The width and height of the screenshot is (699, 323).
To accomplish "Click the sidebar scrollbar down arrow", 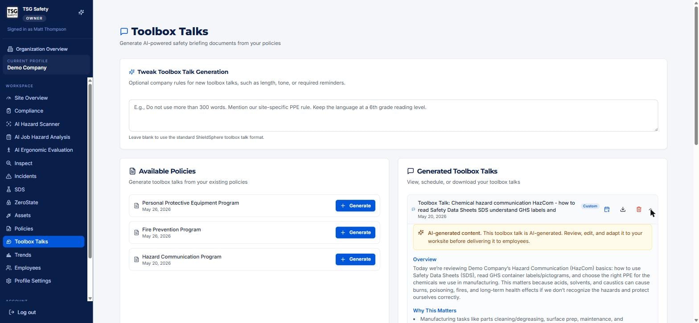I will click(x=90, y=299).
